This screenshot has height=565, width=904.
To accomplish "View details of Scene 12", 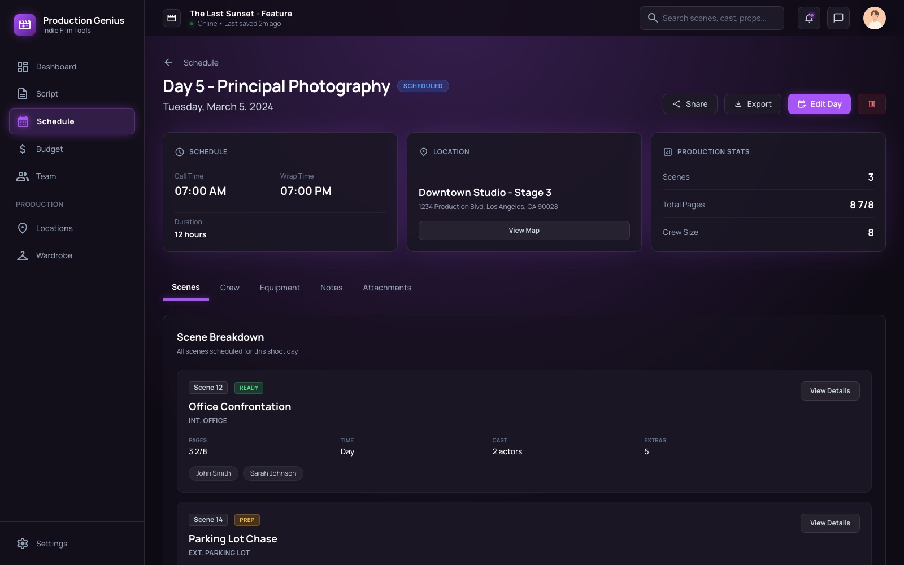I will pyautogui.click(x=830, y=391).
